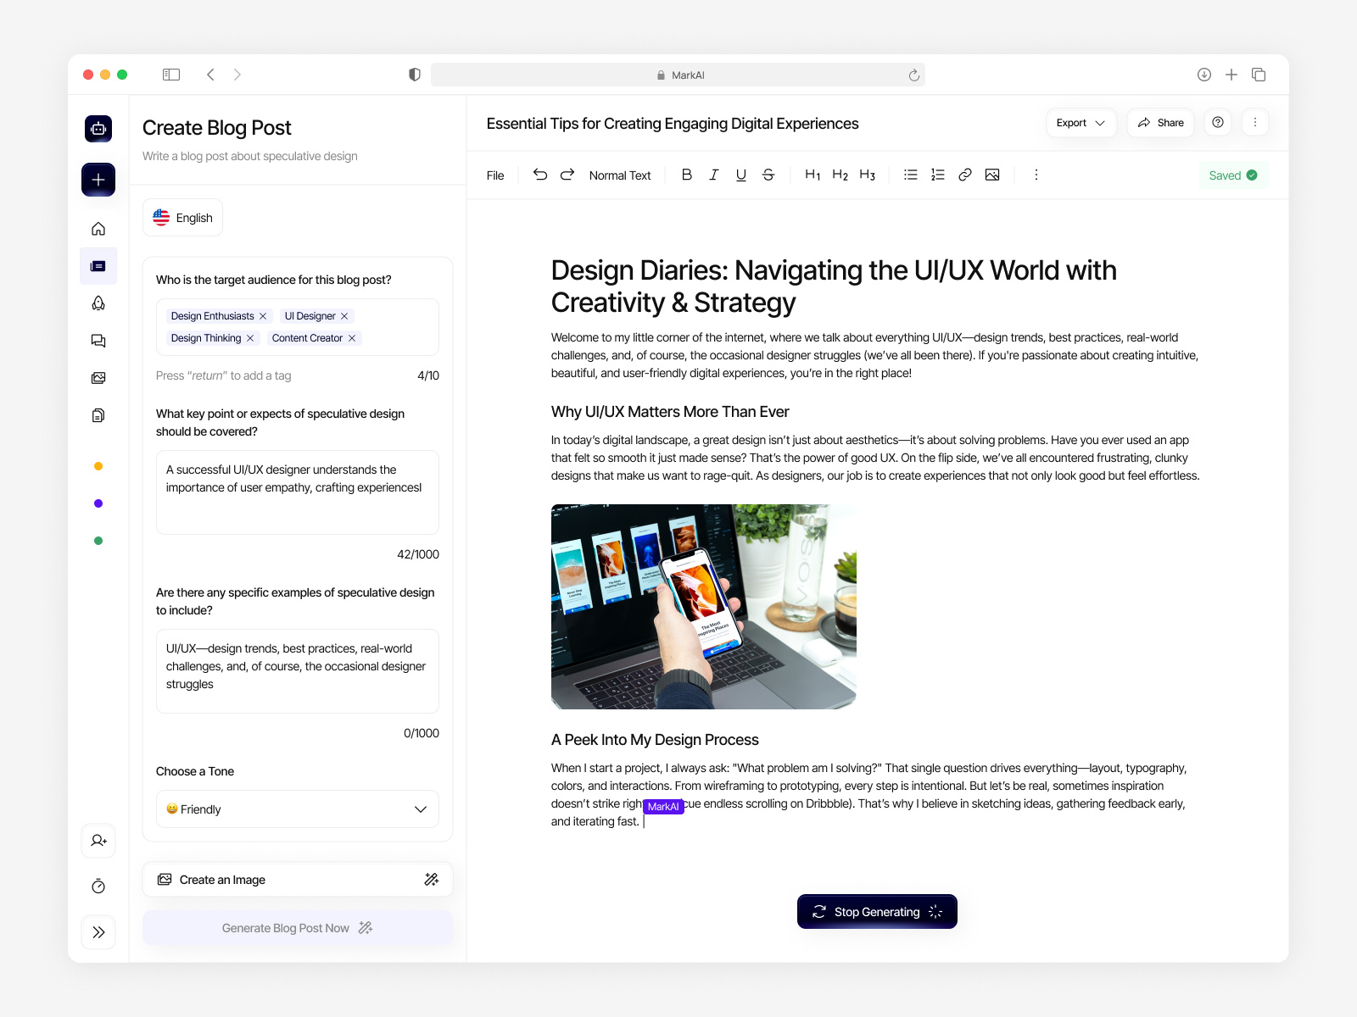Toggle italic text formatting
This screenshot has height=1017, width=1357.
[x=714, y=175]
